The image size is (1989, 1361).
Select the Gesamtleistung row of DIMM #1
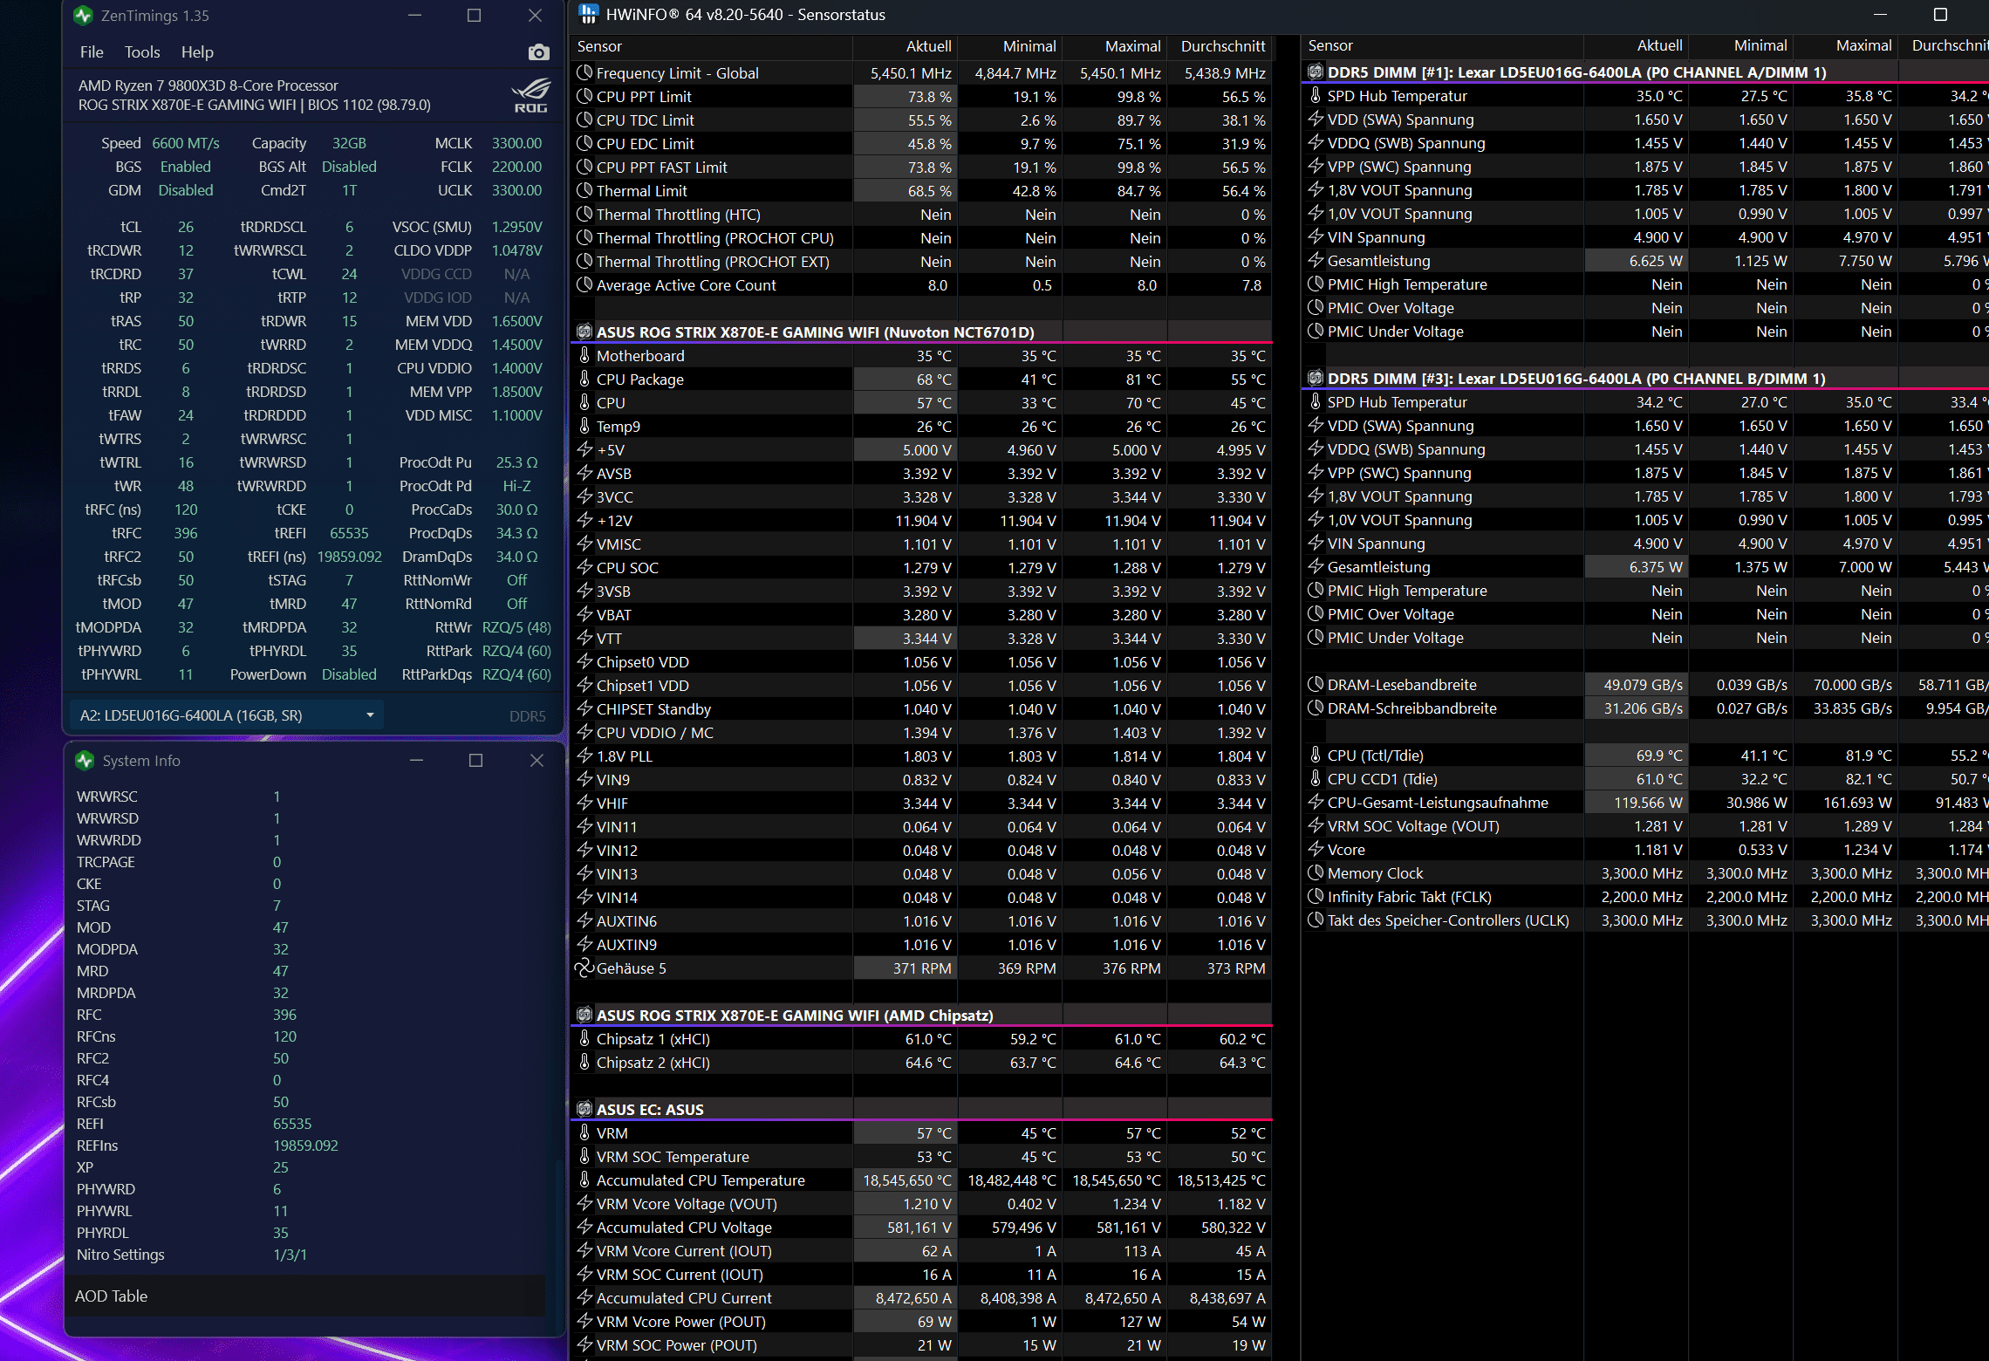click(x=1644, y=260)
